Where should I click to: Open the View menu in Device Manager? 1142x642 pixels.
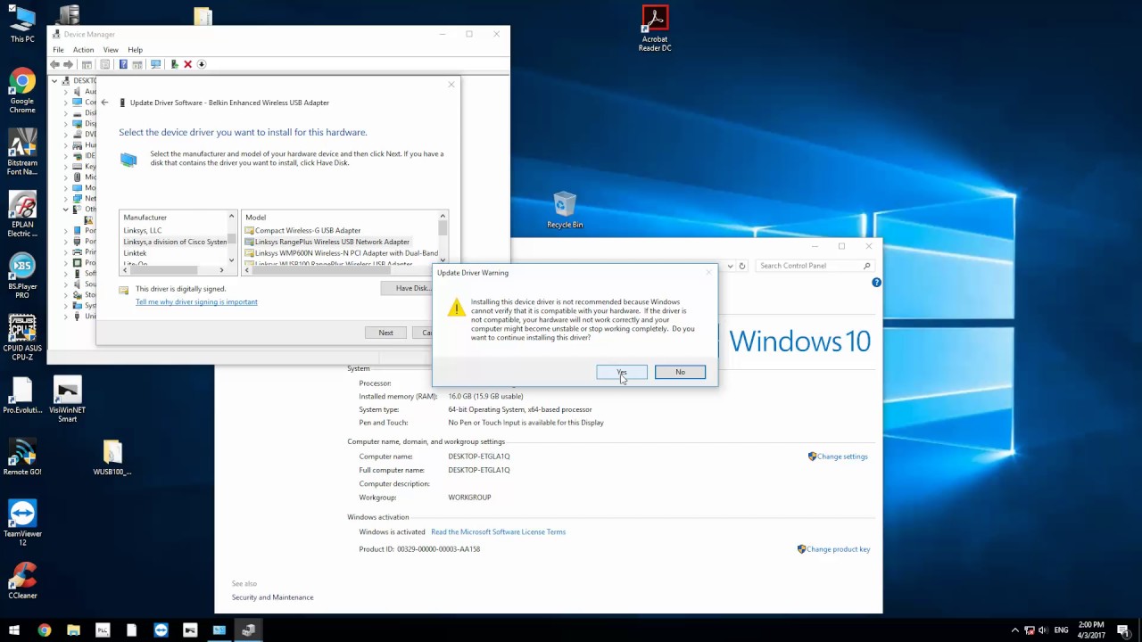111,50
